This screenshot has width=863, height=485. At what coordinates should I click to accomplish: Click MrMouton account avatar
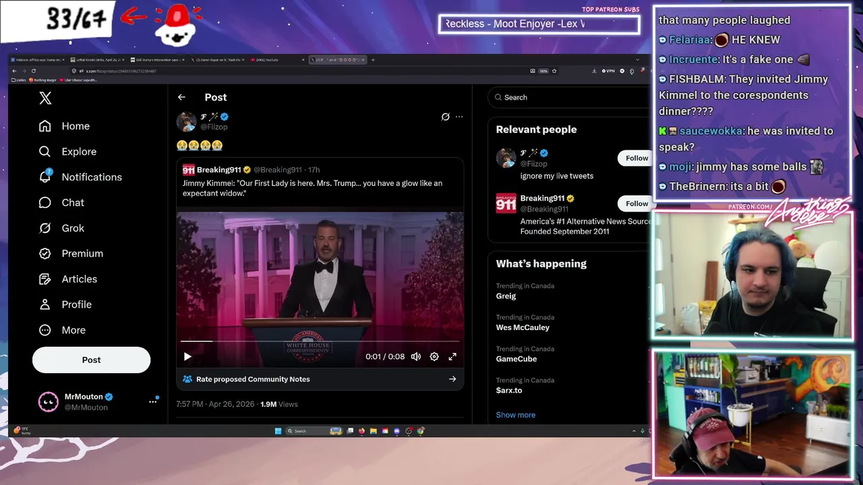[48, 402]
